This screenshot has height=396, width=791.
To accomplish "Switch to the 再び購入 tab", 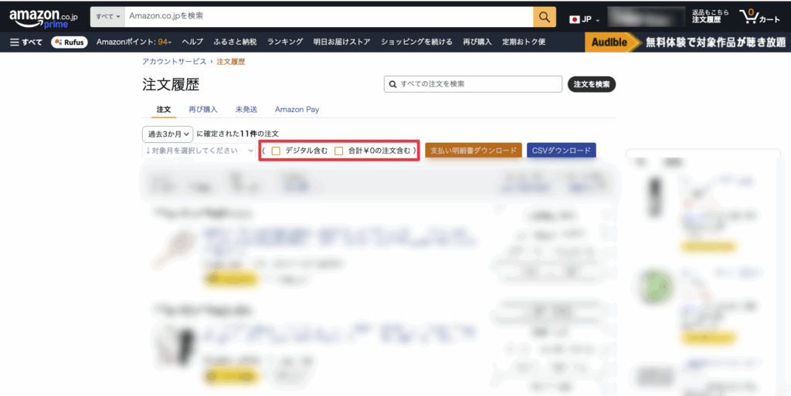I will [203, 110].
